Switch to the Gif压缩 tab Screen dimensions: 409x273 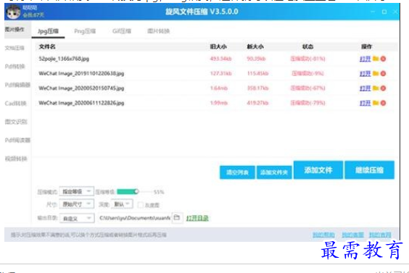point(122,31)
